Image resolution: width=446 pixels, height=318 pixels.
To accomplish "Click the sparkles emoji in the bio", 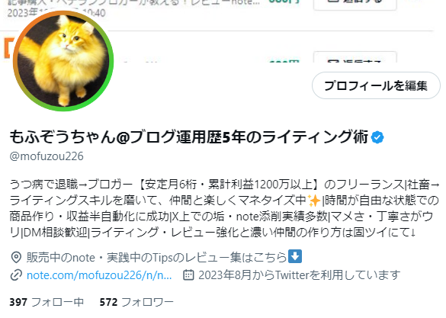I will [314, 201].
